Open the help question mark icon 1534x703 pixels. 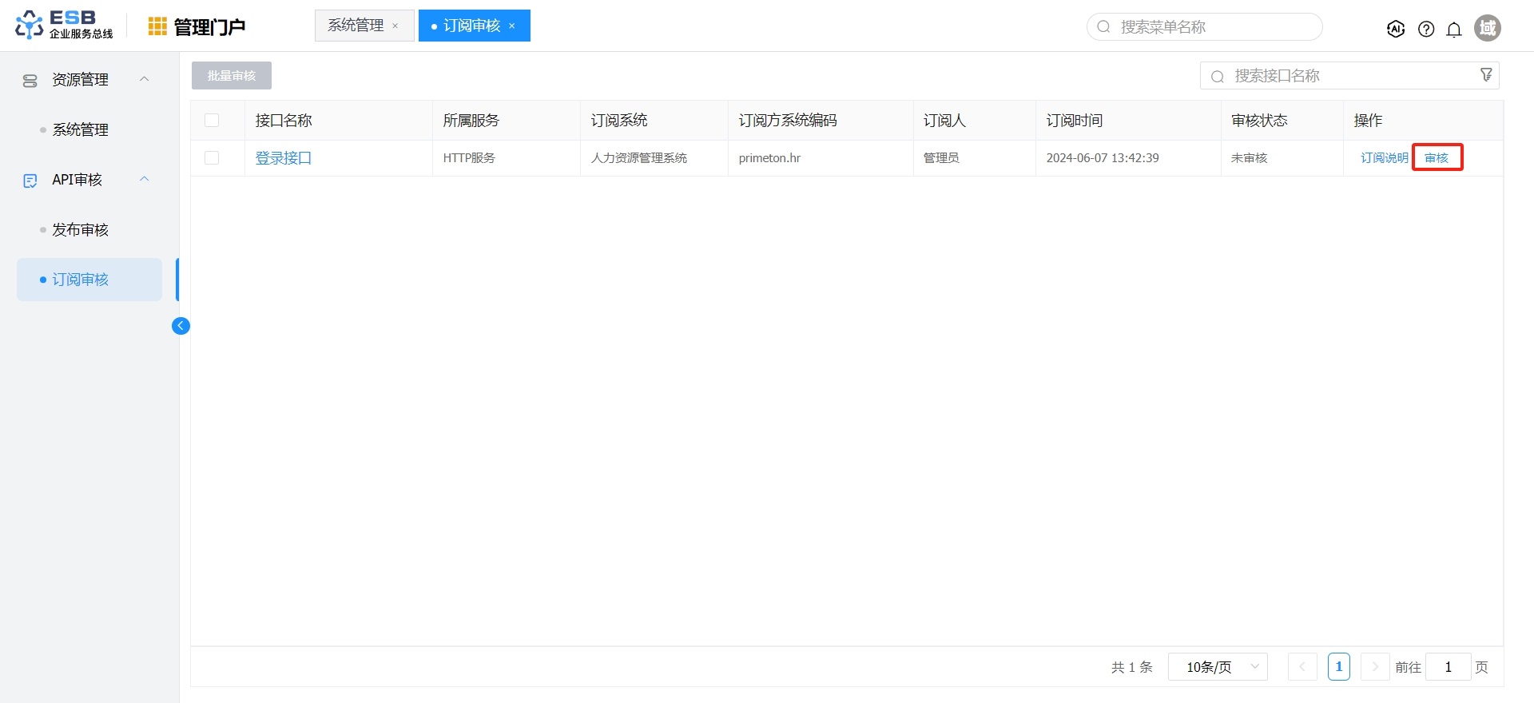(x=1426, y=29)
